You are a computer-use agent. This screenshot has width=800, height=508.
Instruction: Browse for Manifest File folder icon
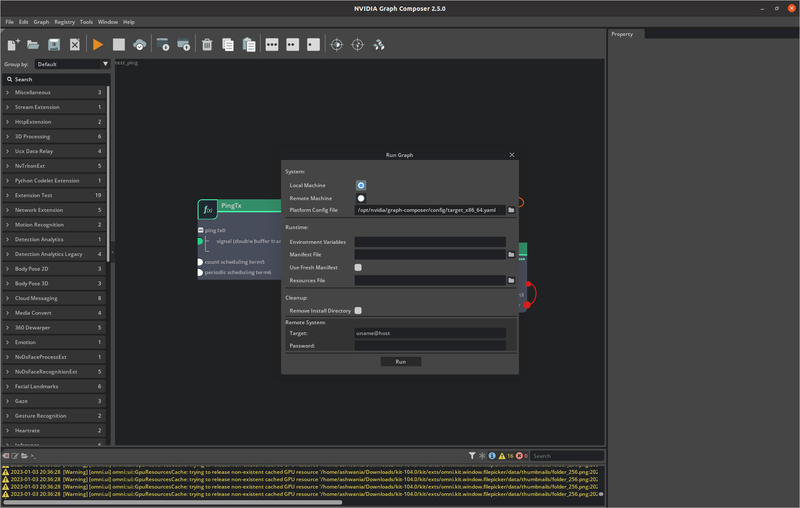tap(511, 255)
